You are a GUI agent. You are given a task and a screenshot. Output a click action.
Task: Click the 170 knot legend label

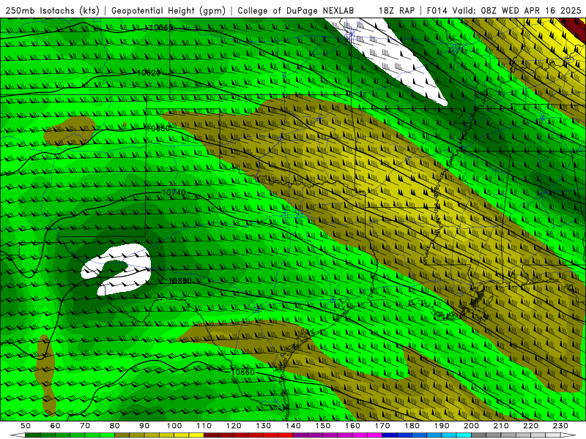tap(382, 426)
